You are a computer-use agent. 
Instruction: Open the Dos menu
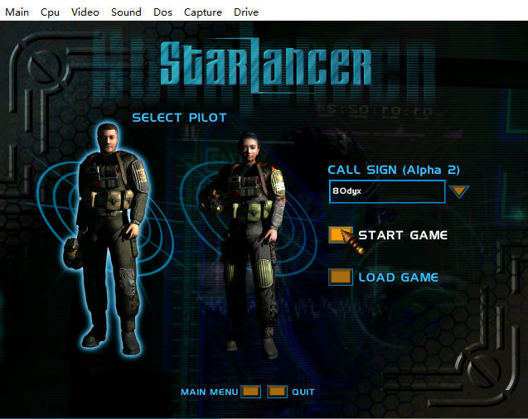[162, 12]
